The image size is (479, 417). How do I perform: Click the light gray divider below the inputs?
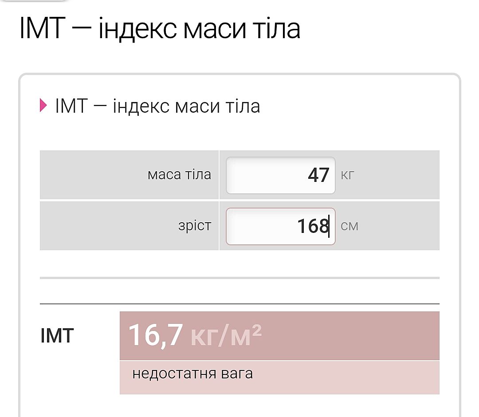pos(239,278)
